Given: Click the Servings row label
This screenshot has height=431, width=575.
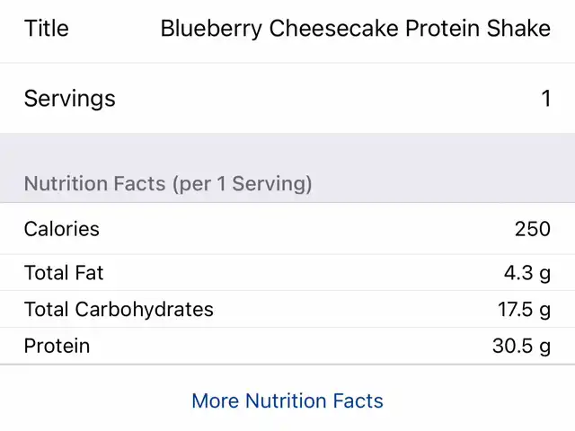Looking at the screenshot, I should (x=69, y=98).
